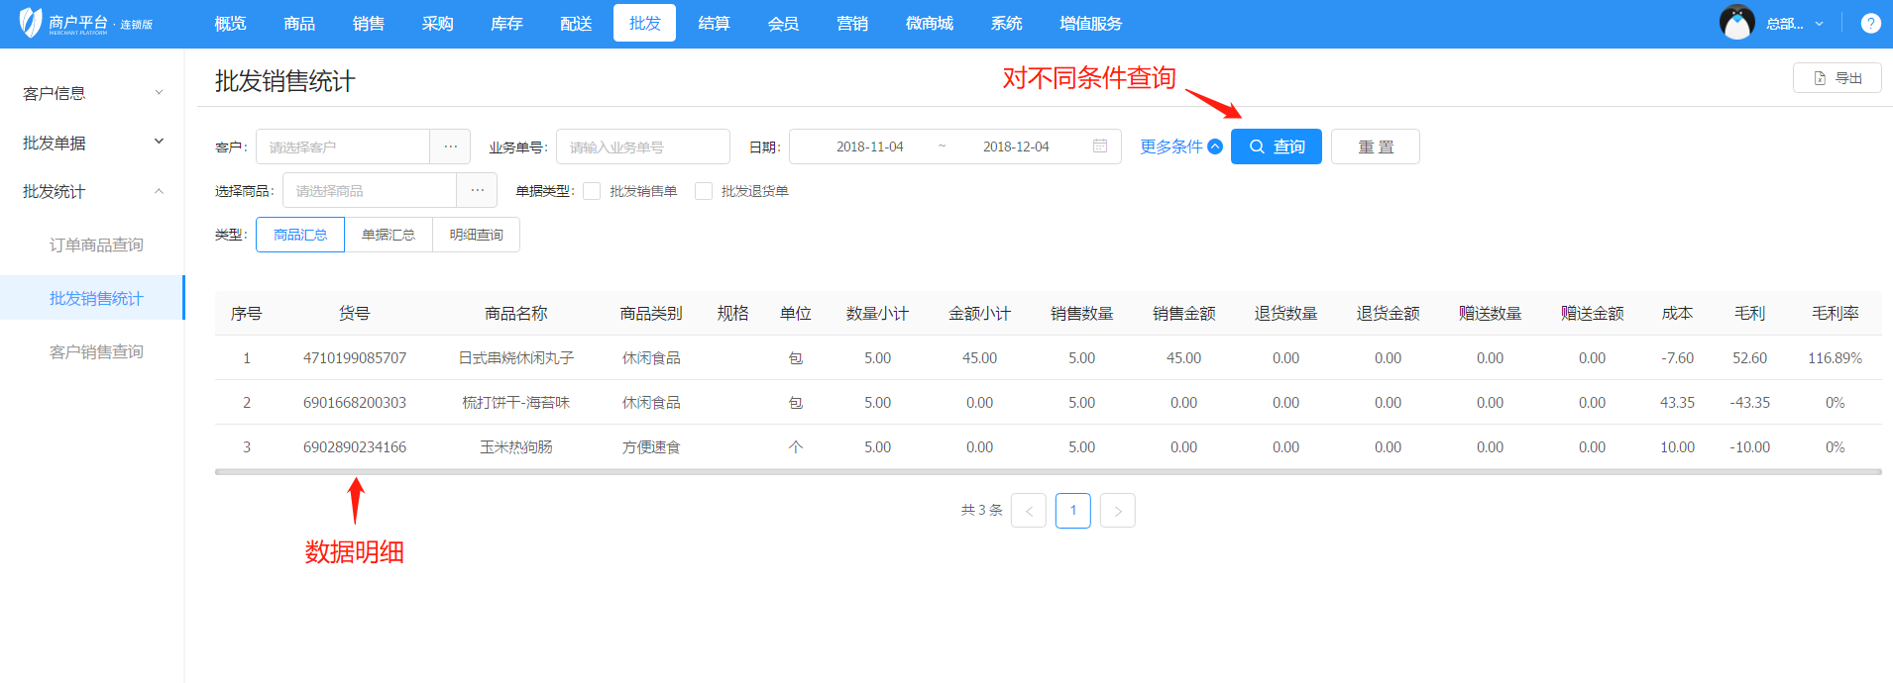Check the 批发退货单 checkbox
The width and height of the screenshot is (1893, 683).
pos(704,191)
